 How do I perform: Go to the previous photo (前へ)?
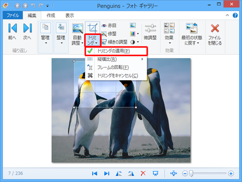coord(13,32)
